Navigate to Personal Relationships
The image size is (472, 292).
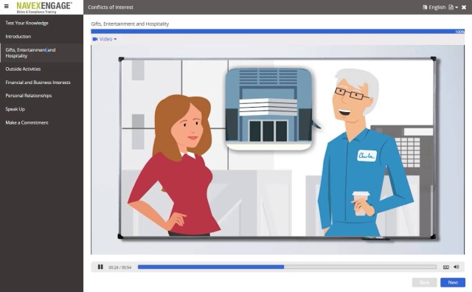coord(29,96)
